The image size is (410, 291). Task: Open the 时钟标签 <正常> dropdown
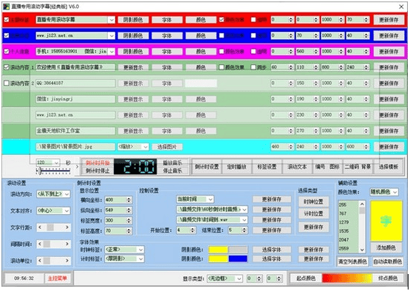[x=140, y=250]
